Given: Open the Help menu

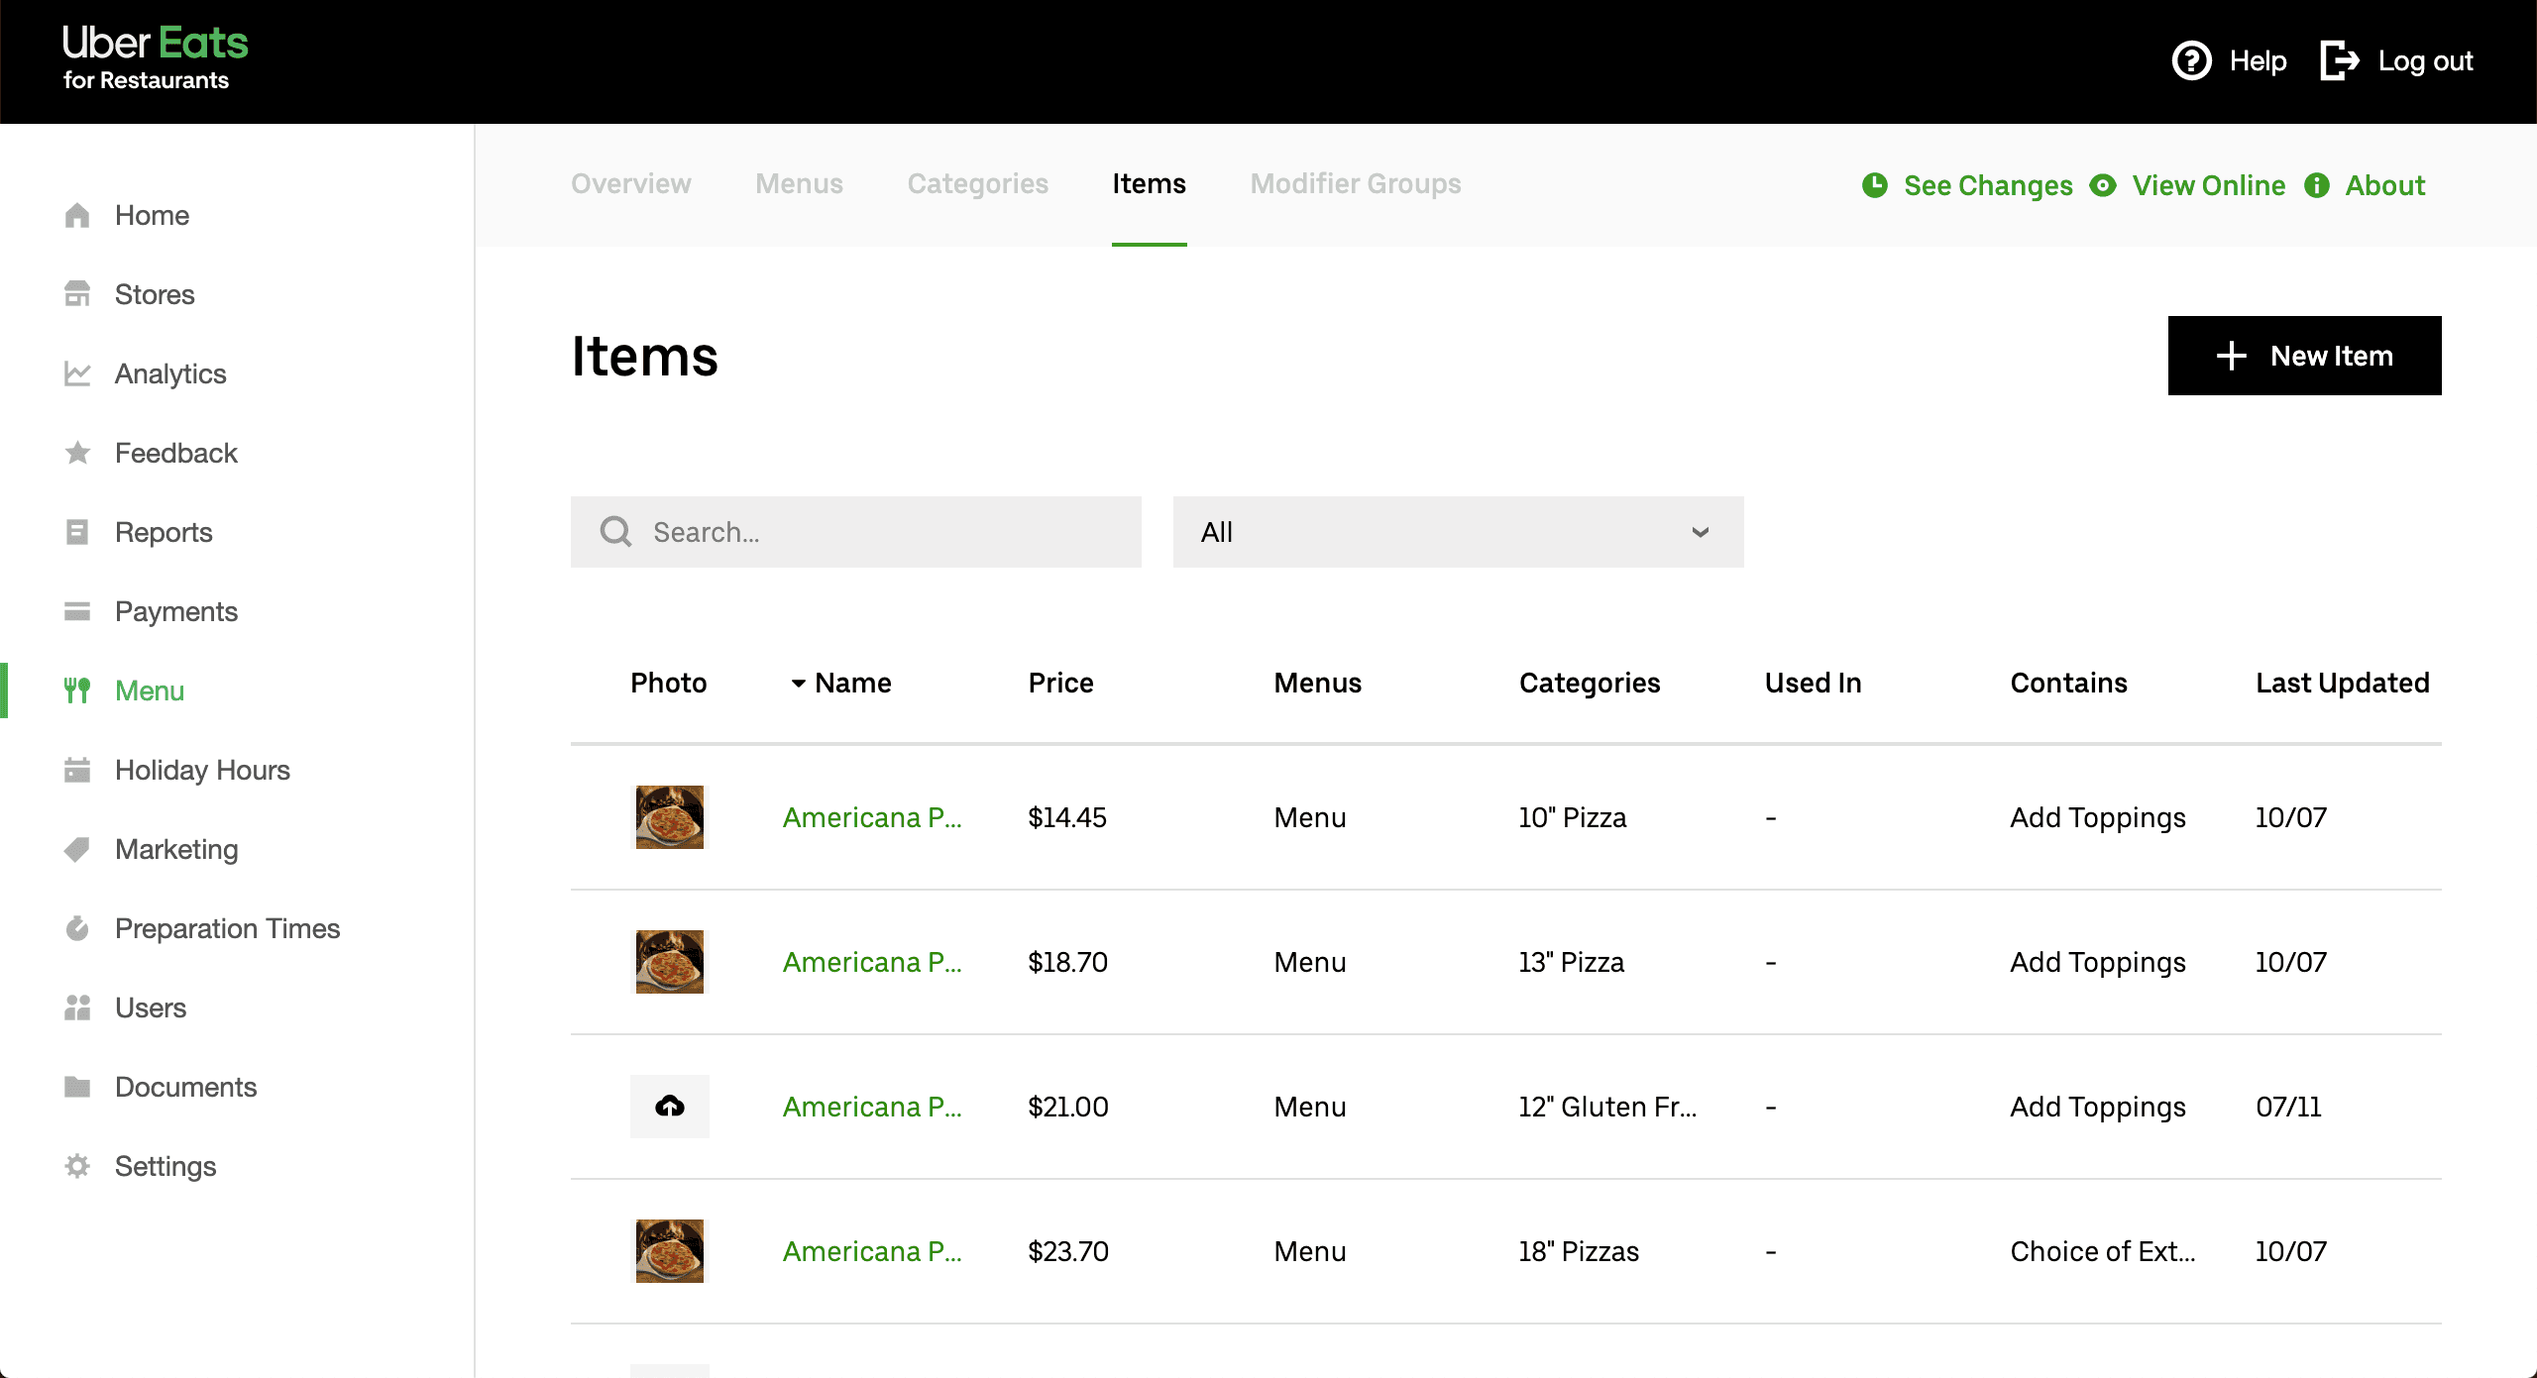Looking at the screenshot, I should click(x=2229, y=60).
